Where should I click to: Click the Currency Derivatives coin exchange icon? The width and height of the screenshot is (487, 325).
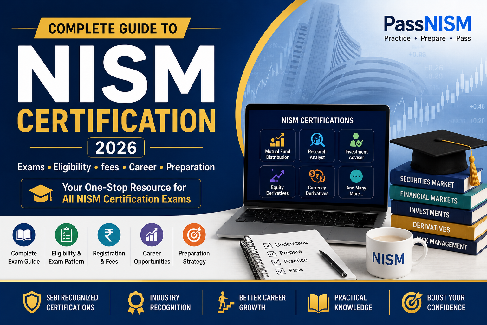pyautogui.click(x=317, y=176)
